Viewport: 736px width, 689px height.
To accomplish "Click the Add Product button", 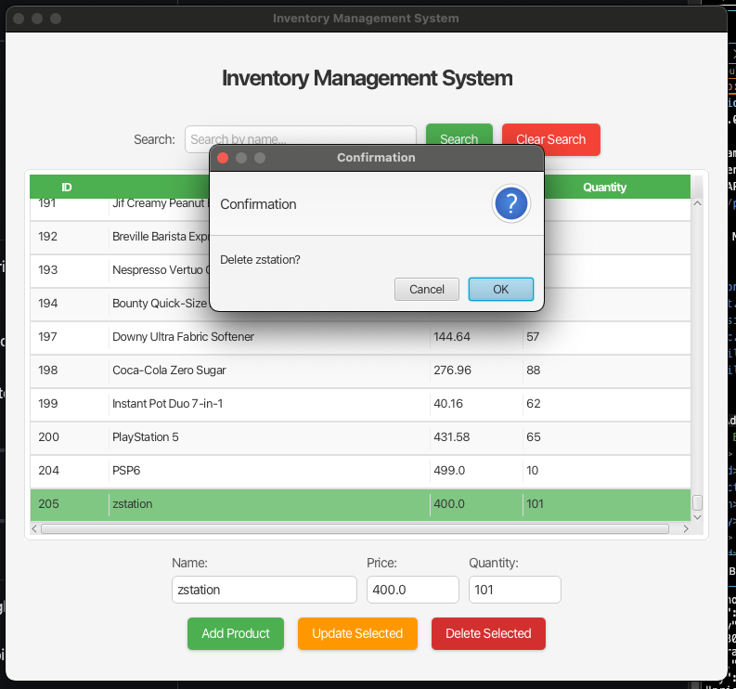I will 236,633.
